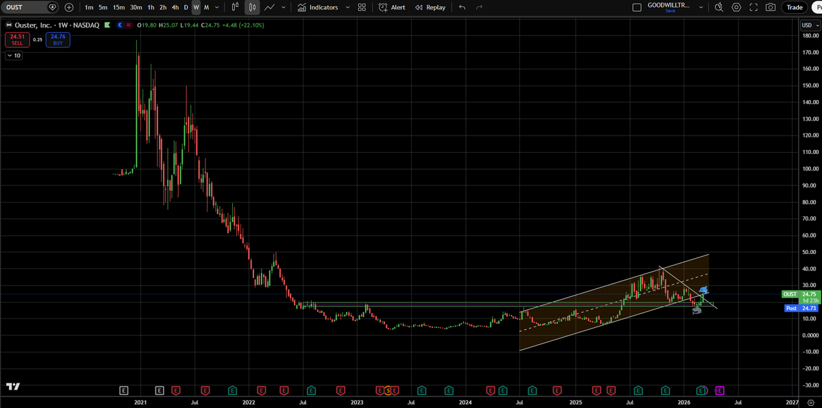Screen dimensions: 822x408
Task: Open the Trade panel
Action: (795, 8)
